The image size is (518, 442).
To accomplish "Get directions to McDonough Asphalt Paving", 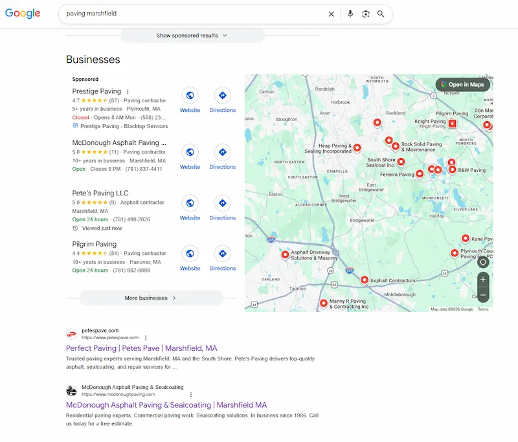I will (x=223, y=152).
